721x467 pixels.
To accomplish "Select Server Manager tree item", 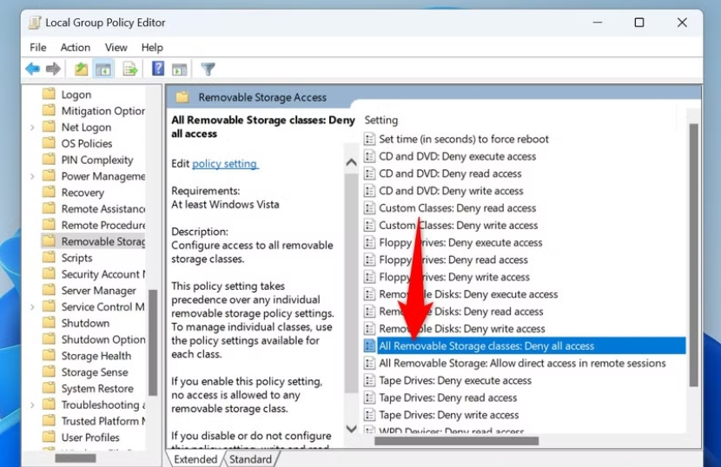I will point(99,291).
